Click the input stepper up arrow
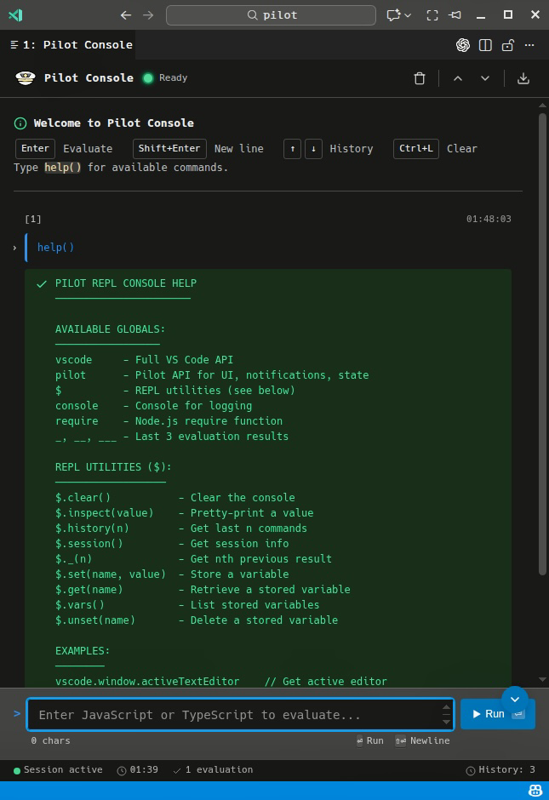Image resolution: width=549 pixels, height=800 pixels. (x=447, y=707)
